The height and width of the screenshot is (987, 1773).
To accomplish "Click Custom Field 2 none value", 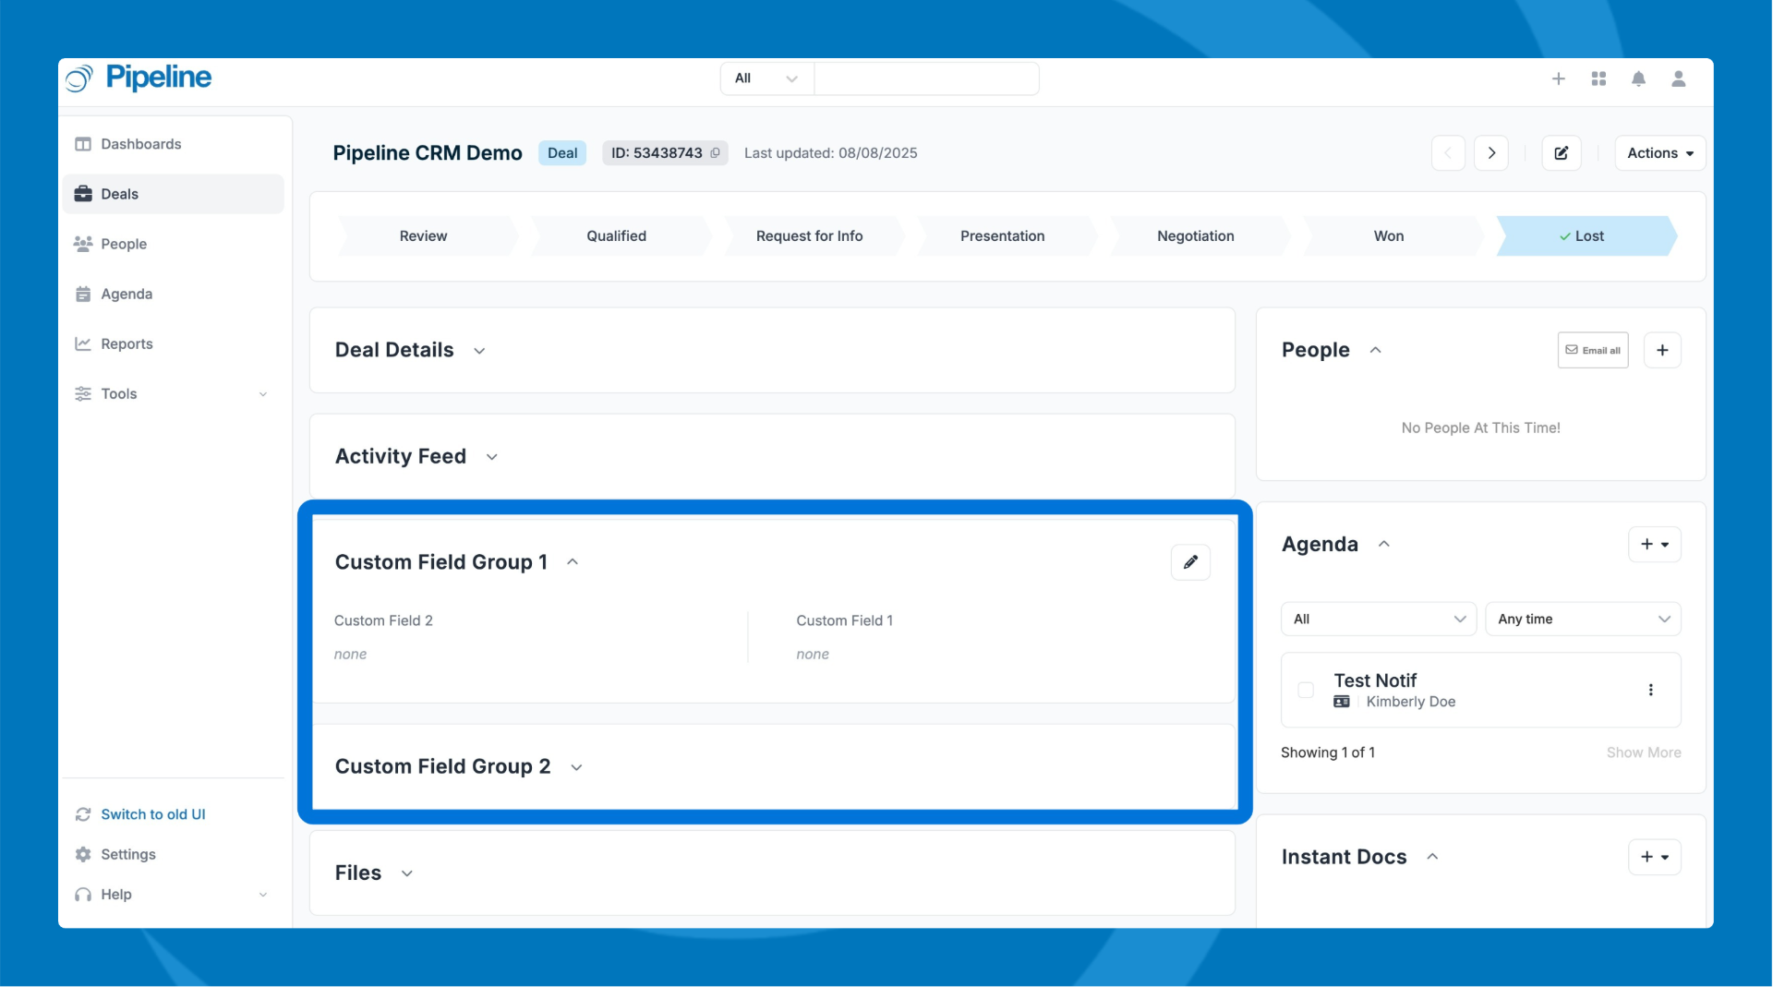I will pyautogui.click(x=350, y=655).
